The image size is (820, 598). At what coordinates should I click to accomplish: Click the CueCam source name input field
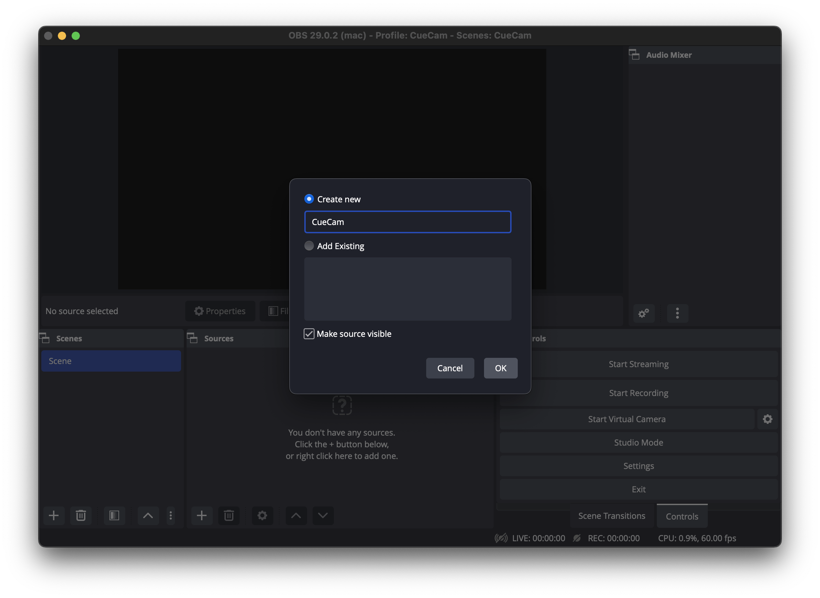408,221
